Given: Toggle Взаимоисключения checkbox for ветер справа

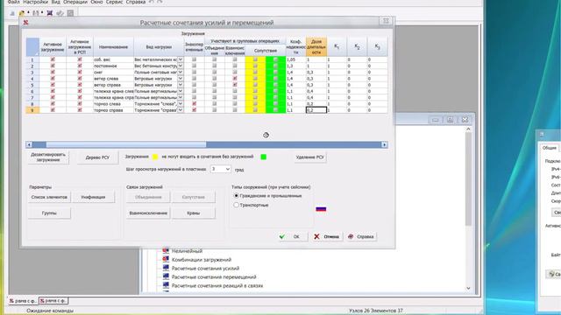Looking at the screenshot, I should point(235,85).
